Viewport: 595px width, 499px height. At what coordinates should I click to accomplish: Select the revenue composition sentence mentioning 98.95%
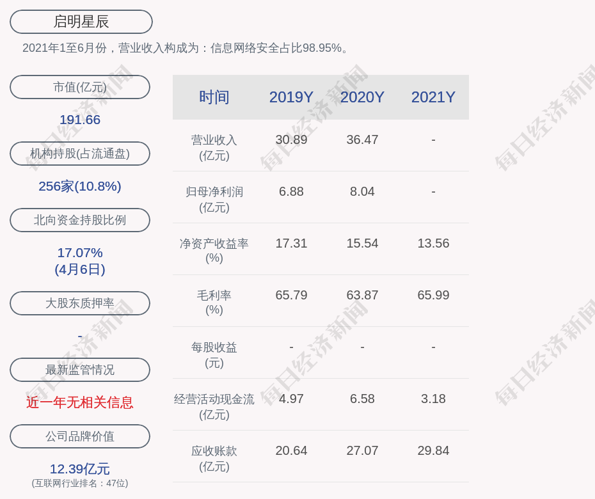tap(185, 48)
